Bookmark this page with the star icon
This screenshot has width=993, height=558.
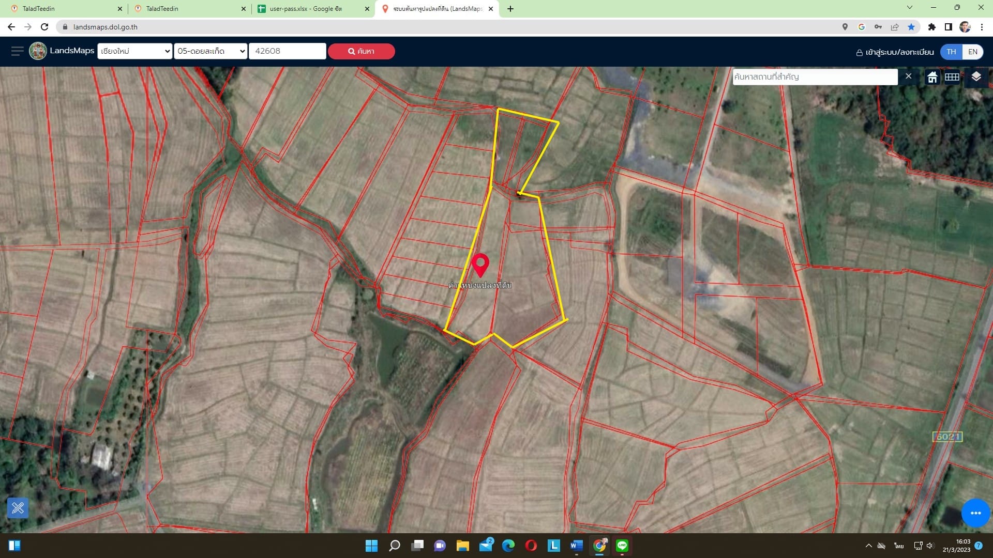coord(911,27)
